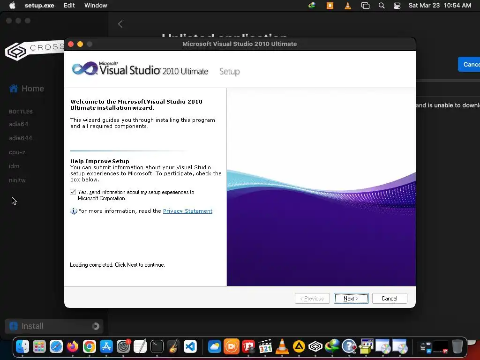Viewport: 480px width, 360px height.
Task: Open System Settings from the dock
Action: point(123,347)
